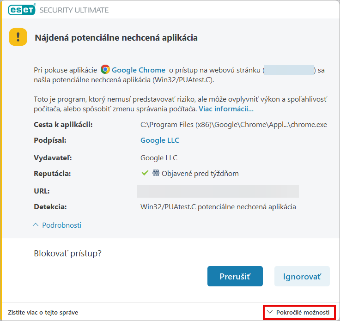Click the Objavené pred týždňom reputation text
340x321 pixels.
tap(200, 173)
